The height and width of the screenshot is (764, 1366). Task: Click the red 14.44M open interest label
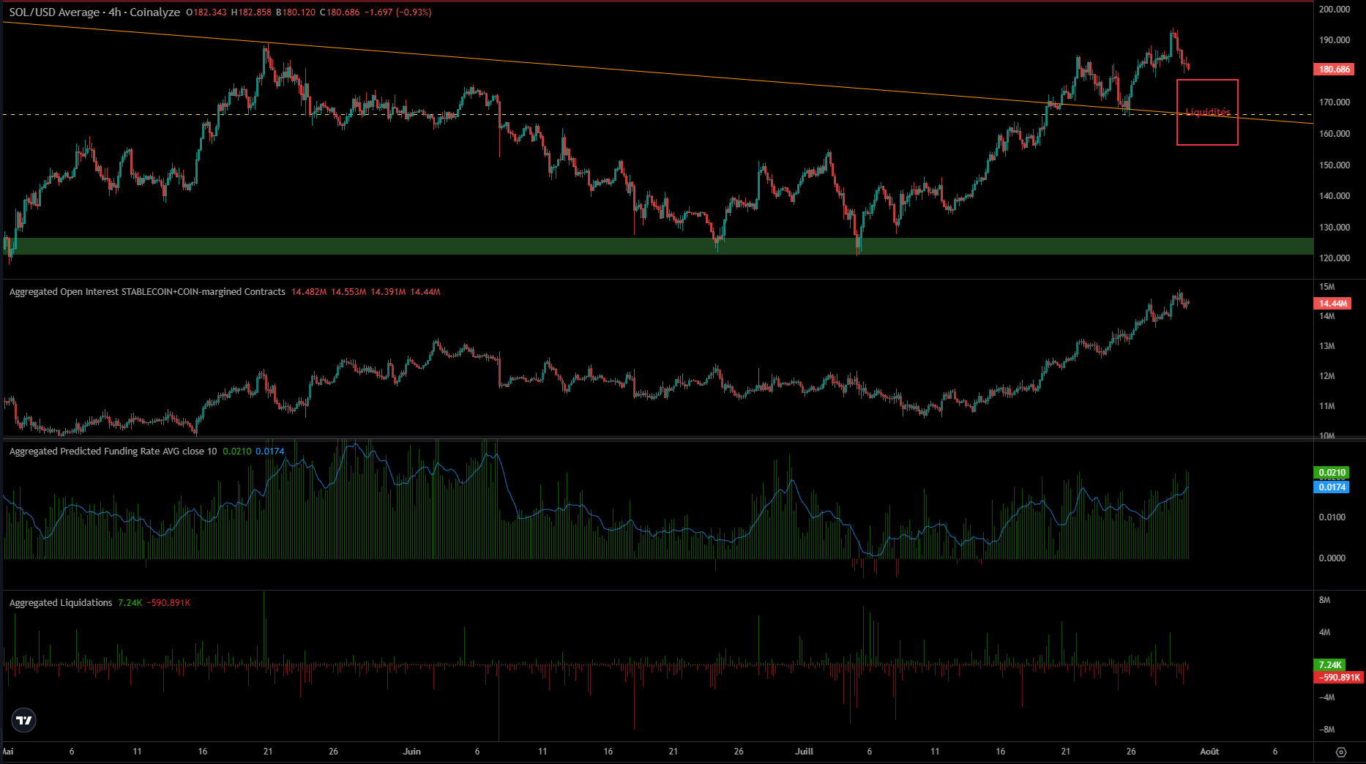[x=1332, y=304]
